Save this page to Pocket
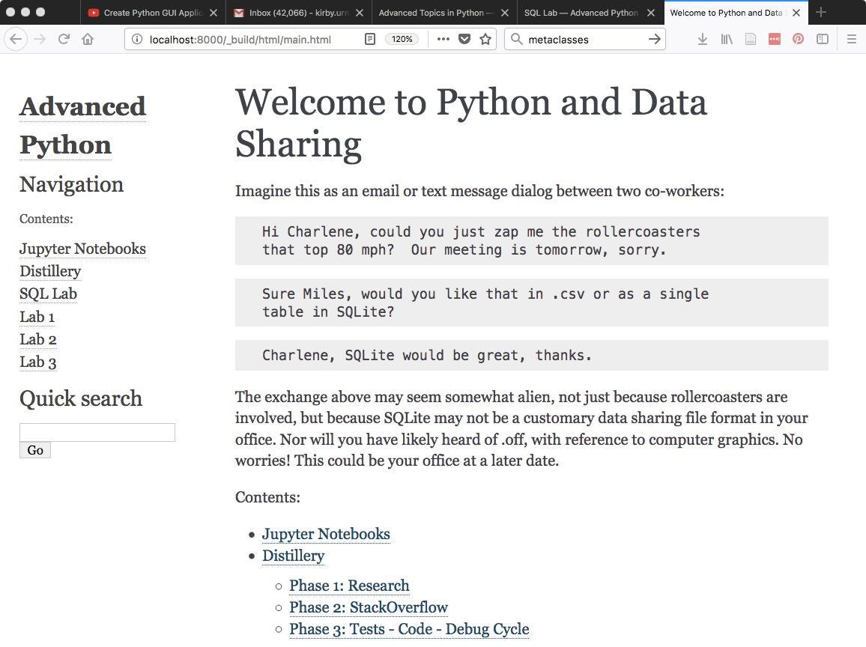Viewport: 866px width, 647px height. pos(464,39)
